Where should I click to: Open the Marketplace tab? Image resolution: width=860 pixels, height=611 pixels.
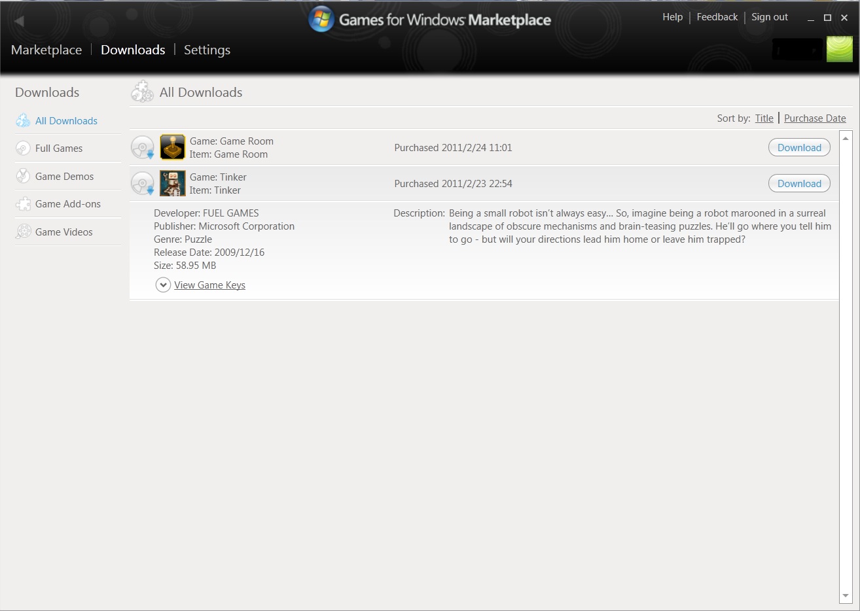click(x=46, y=50)
